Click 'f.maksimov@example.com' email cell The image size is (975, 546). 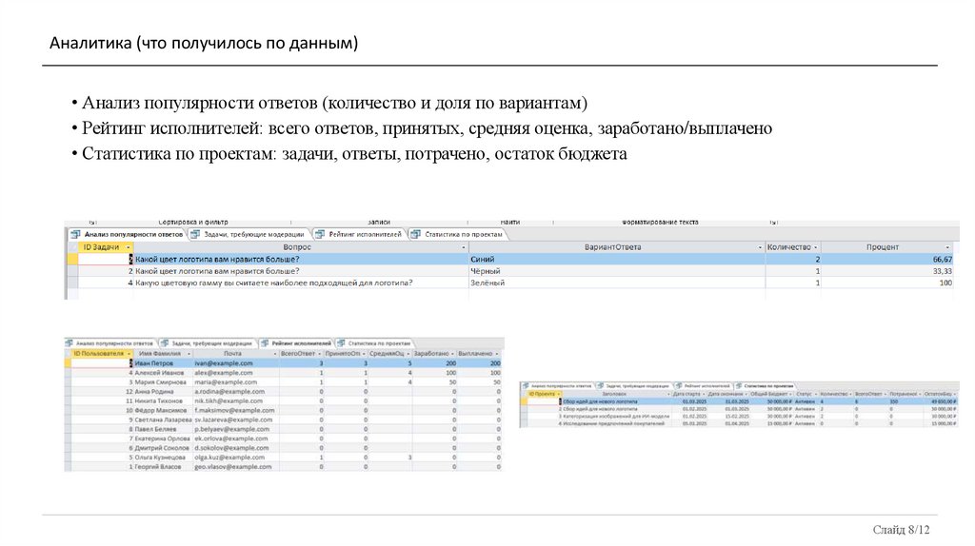(236, 410)
